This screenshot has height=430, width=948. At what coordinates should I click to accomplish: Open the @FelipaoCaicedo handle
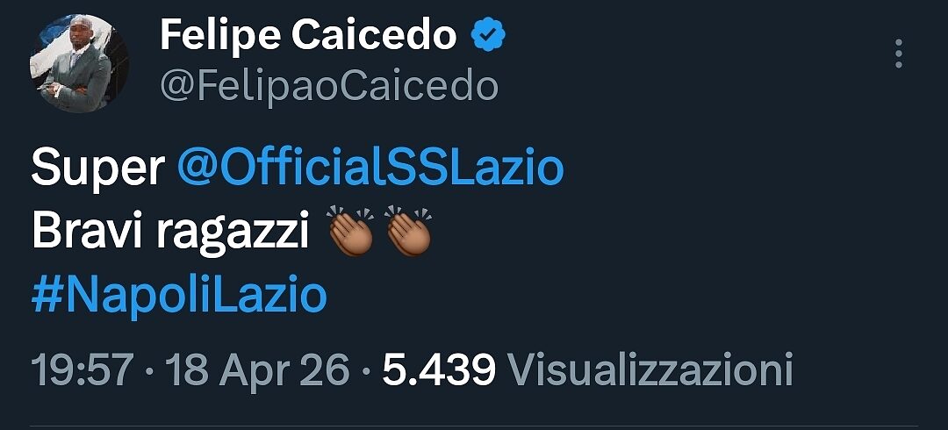pos(329,85)
